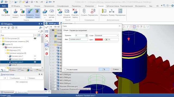Image resolution: width=174 pixels, height=97 pixels.
Task: Click Маховик (Маховик.grs) in model tree
Action: 69,86
